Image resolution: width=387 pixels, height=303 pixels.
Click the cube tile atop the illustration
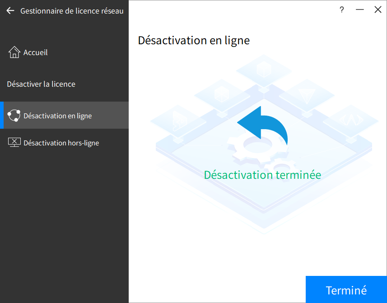click(263, 70)
